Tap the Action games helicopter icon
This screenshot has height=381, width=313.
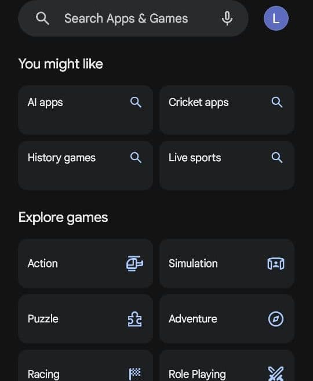(135, 263)
